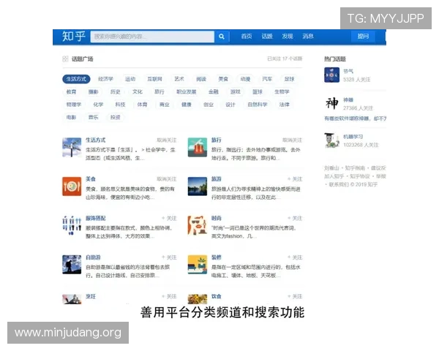This screenshot has width=439, height=351.
Task: Select the 金融 category tag
Action: [214, 92]
